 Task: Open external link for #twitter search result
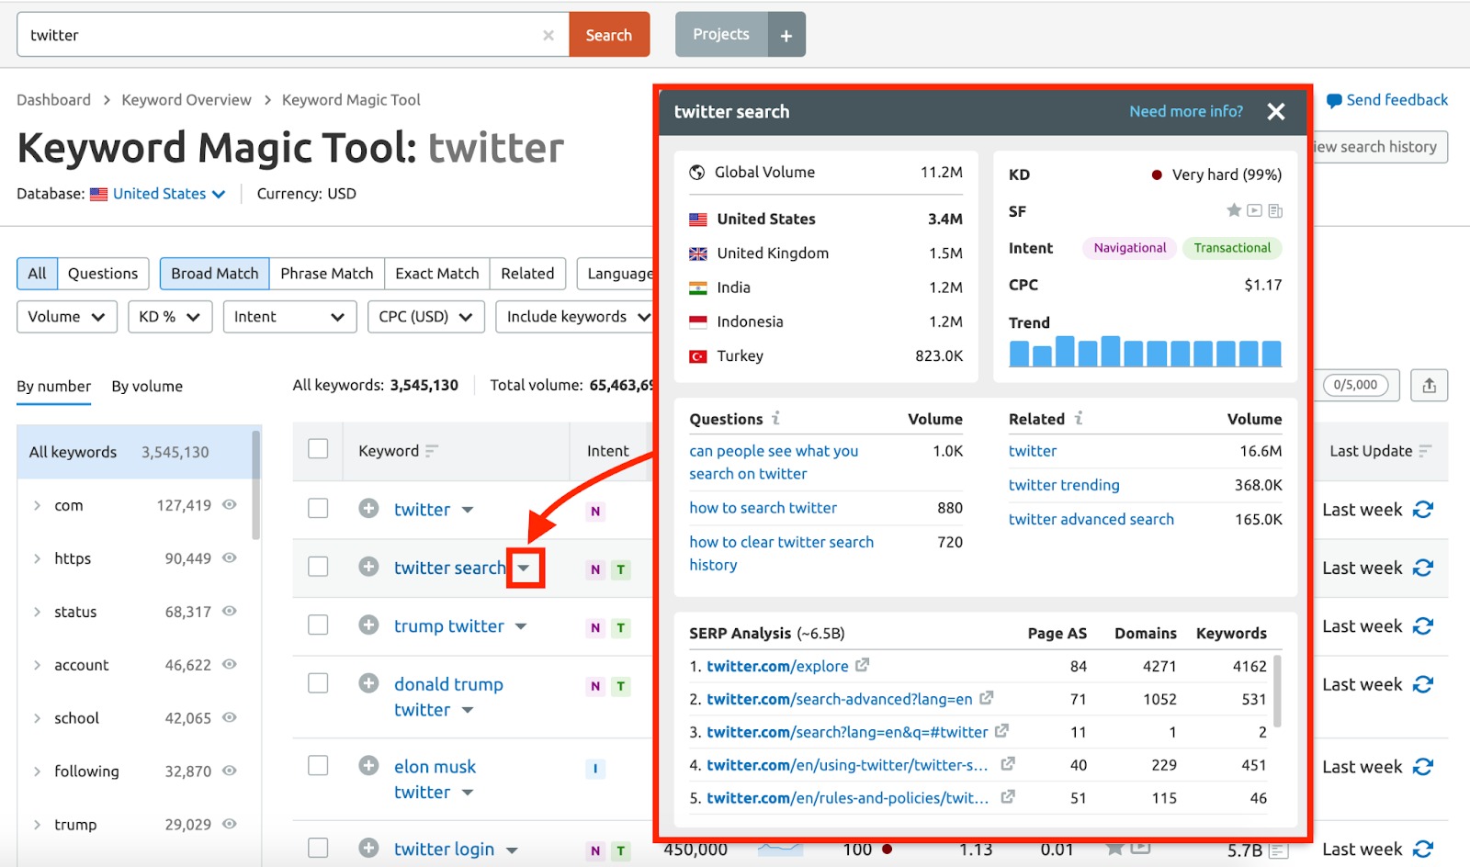pos(1001,731)
